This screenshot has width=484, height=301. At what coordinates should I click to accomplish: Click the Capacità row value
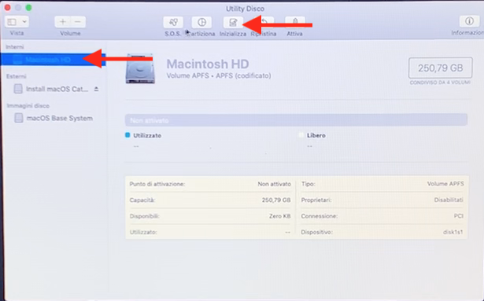tap(276, 200)
